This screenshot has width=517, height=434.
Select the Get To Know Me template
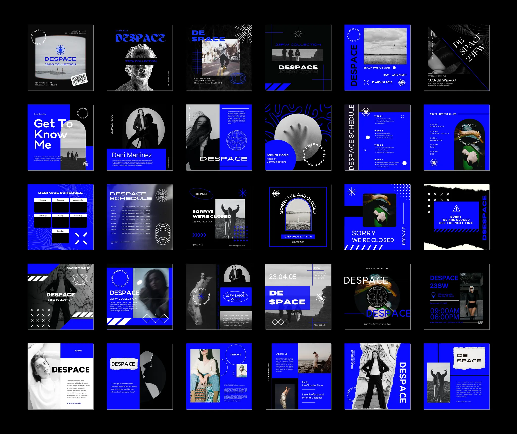coord(60,138)
